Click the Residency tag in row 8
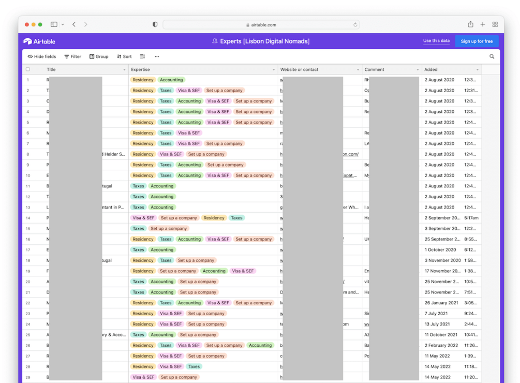This screenshot has height=383, width=520. (143, 154)
